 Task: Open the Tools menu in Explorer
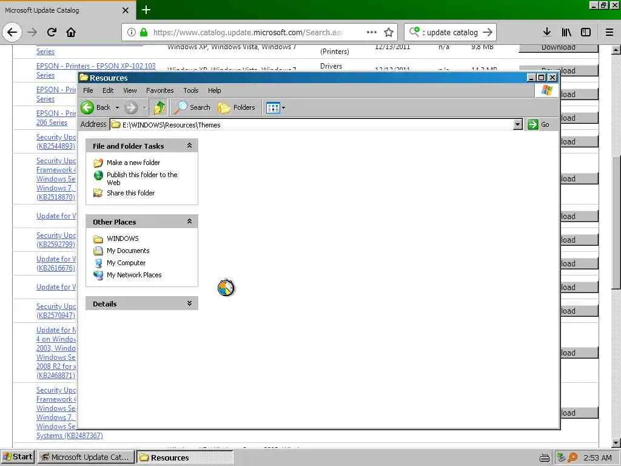coord(190,90)
